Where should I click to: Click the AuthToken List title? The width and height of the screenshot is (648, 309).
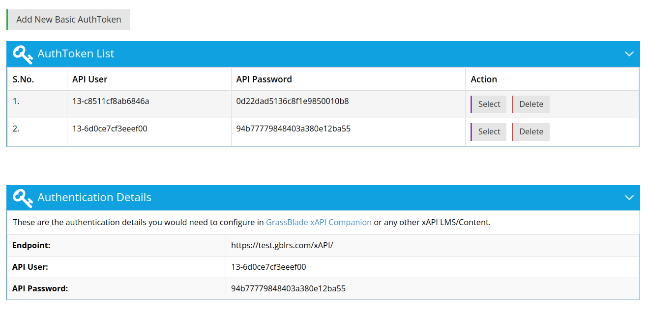[76, 54]
